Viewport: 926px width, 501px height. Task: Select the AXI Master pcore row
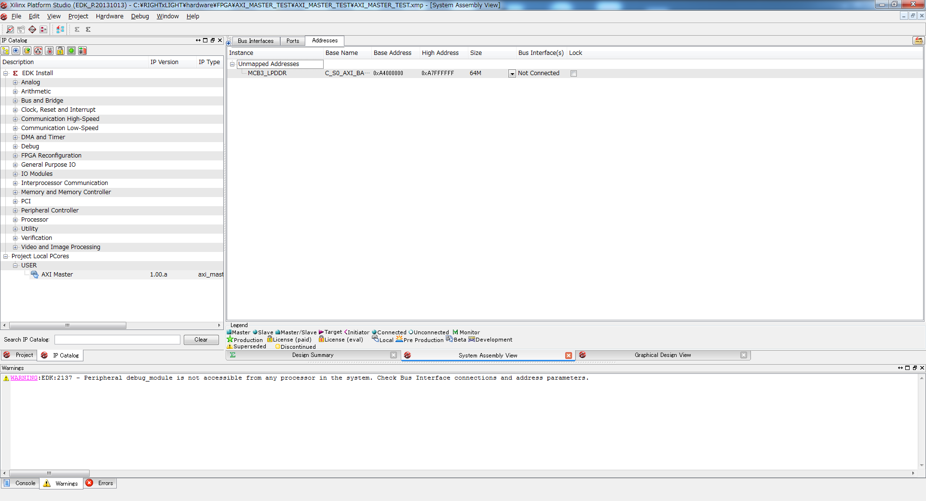click(x=112, y=275)
